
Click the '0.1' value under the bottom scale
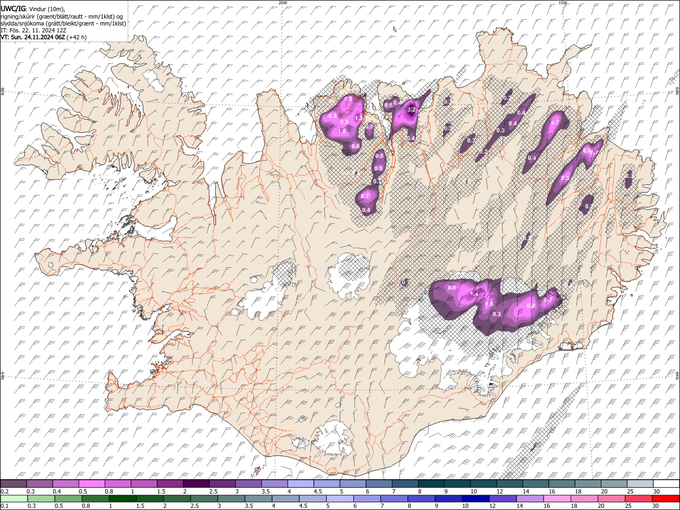(4, 506)
